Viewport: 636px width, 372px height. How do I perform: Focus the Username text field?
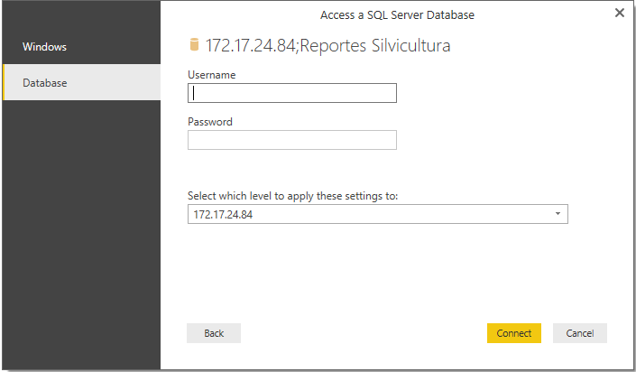tap(292, 93)
